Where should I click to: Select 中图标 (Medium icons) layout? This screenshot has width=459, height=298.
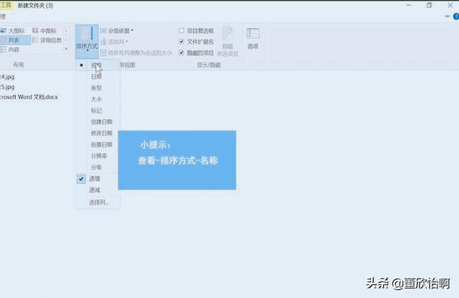[47, 31]
